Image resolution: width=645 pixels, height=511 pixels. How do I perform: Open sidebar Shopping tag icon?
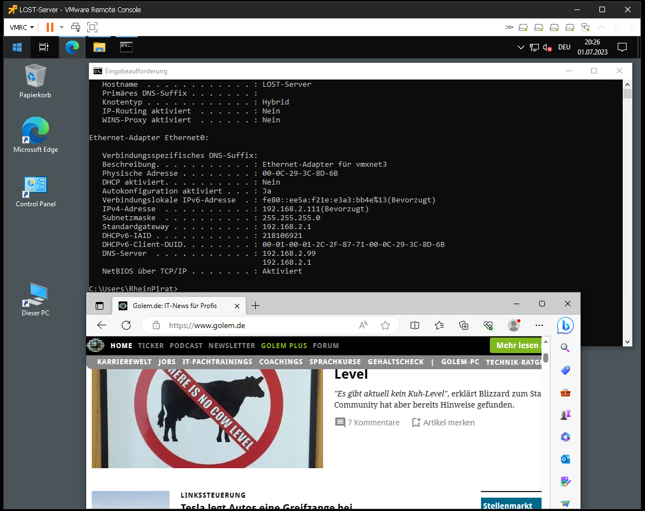point(565,370)
